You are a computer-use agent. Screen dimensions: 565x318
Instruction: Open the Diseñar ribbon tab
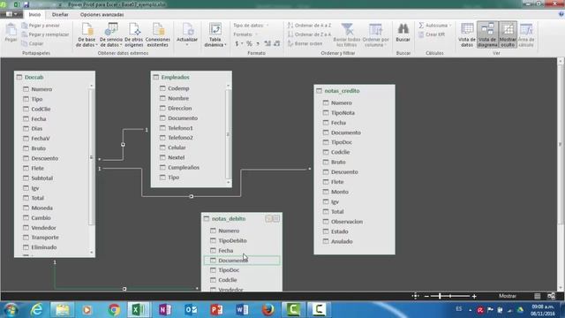pos(60,15)
